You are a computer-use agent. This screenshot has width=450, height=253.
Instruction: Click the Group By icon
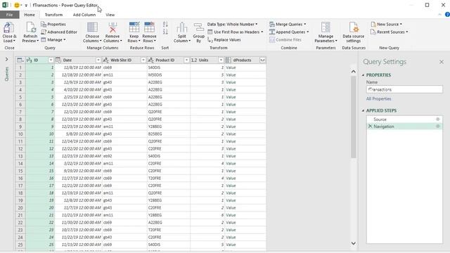tap(198, 27)
